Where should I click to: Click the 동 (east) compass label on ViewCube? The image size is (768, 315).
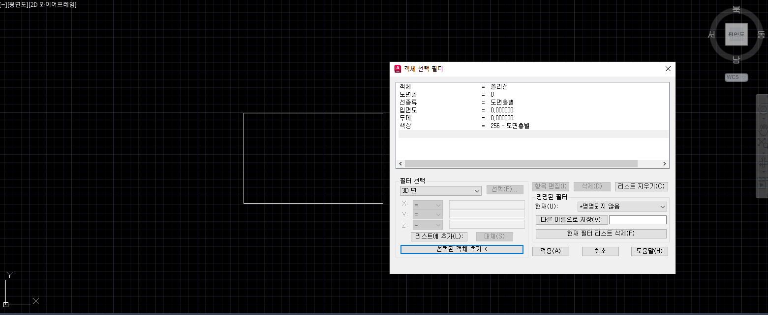[761, 34]
